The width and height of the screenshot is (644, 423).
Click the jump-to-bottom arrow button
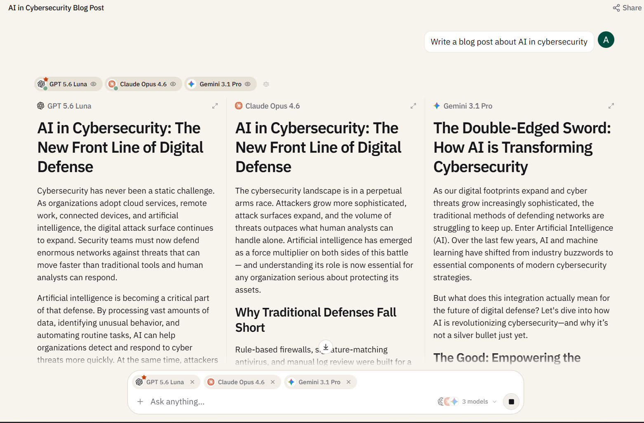pyautogui.click(x=326, y=347)
